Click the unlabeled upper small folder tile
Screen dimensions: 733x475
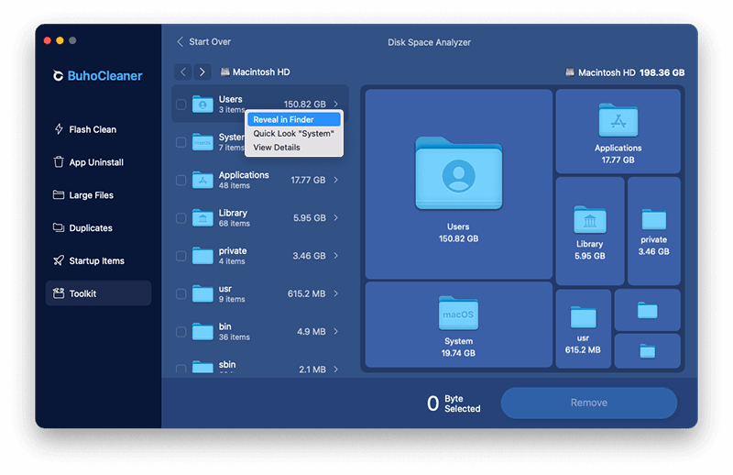(647, 310)
